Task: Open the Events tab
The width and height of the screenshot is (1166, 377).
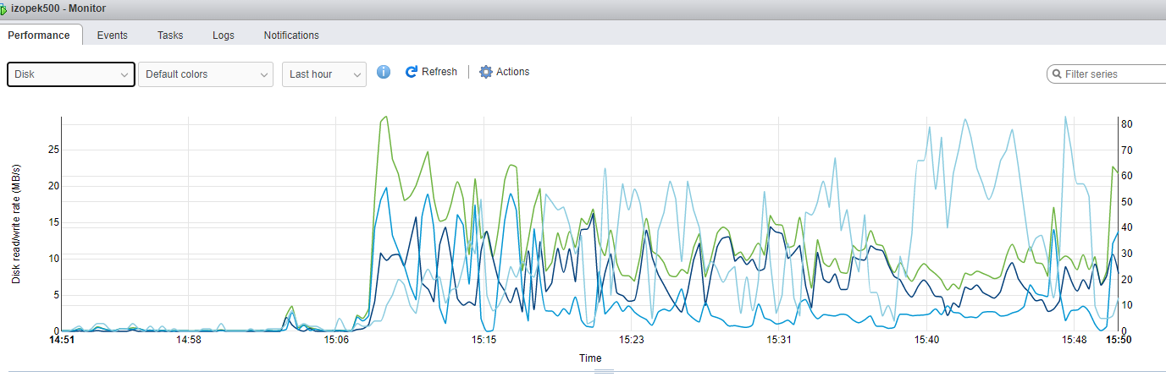Action: [x=112, y=36]
